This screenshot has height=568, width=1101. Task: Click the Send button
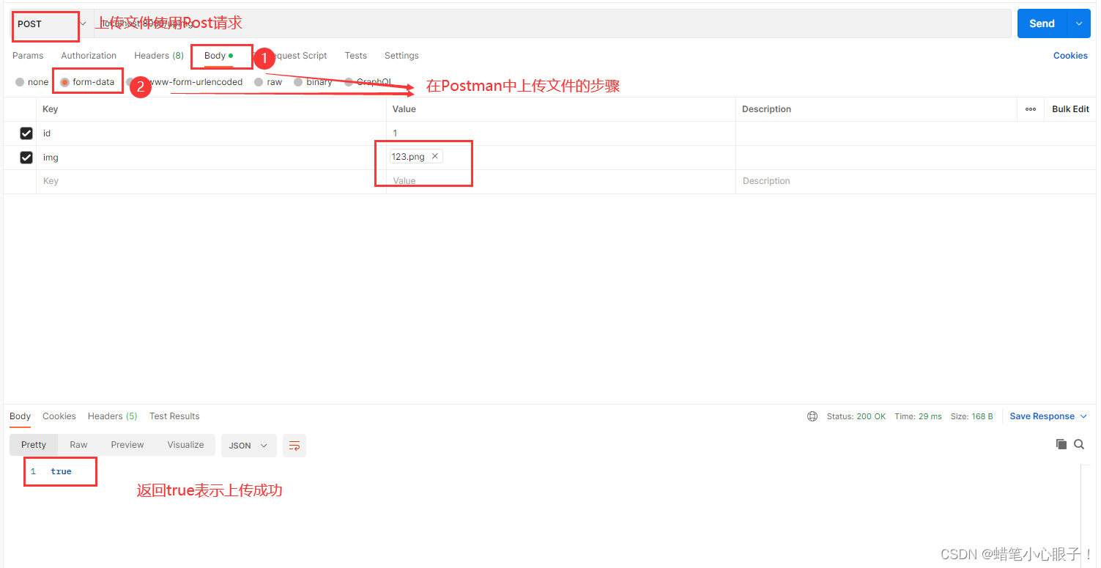[1042, 23]
